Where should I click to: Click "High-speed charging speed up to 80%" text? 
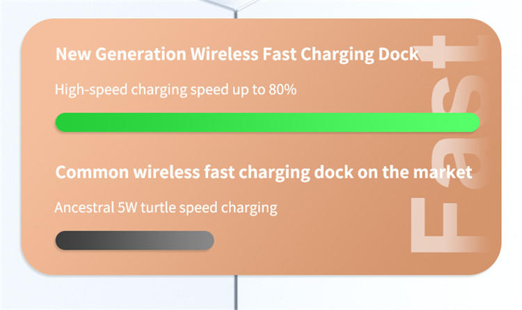coord(176,89)
